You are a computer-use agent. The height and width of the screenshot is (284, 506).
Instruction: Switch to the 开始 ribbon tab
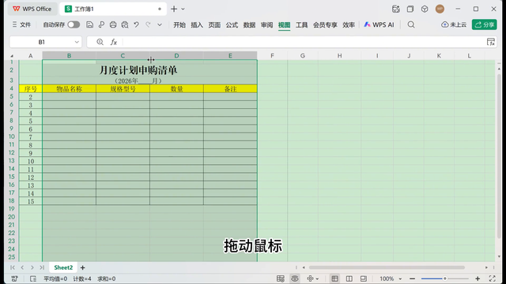coord(179,24)
